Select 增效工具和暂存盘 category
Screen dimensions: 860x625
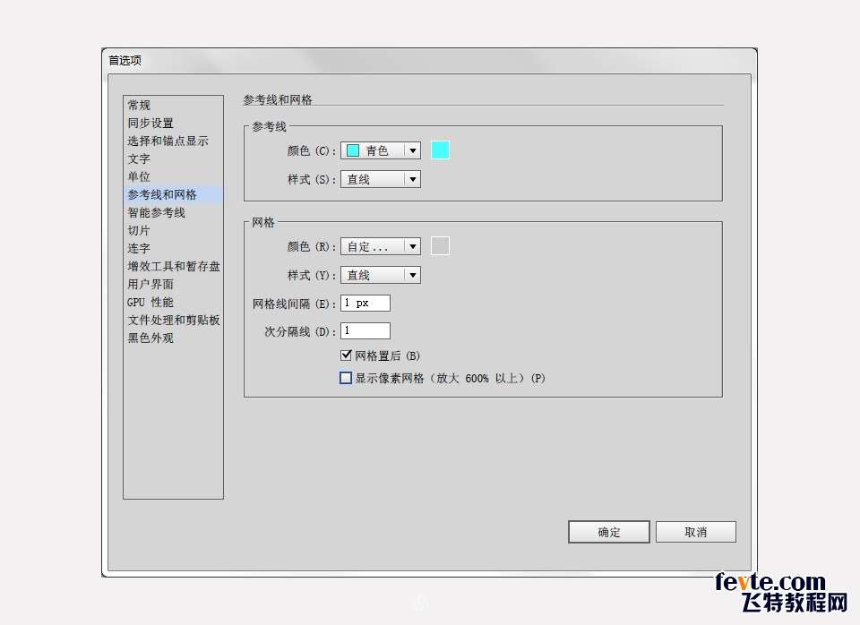click(x=173, y=267)
